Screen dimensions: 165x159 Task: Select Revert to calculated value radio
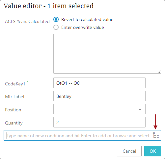pyautogui.click(x=56, y=19)
